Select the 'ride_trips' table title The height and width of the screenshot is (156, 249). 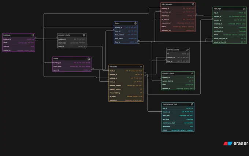click(x=218, y=9)
